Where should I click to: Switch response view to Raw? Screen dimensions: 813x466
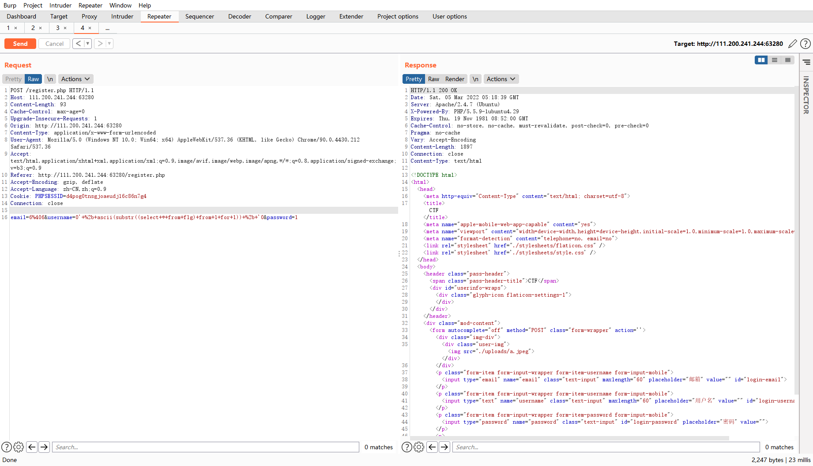click(433, 79)
